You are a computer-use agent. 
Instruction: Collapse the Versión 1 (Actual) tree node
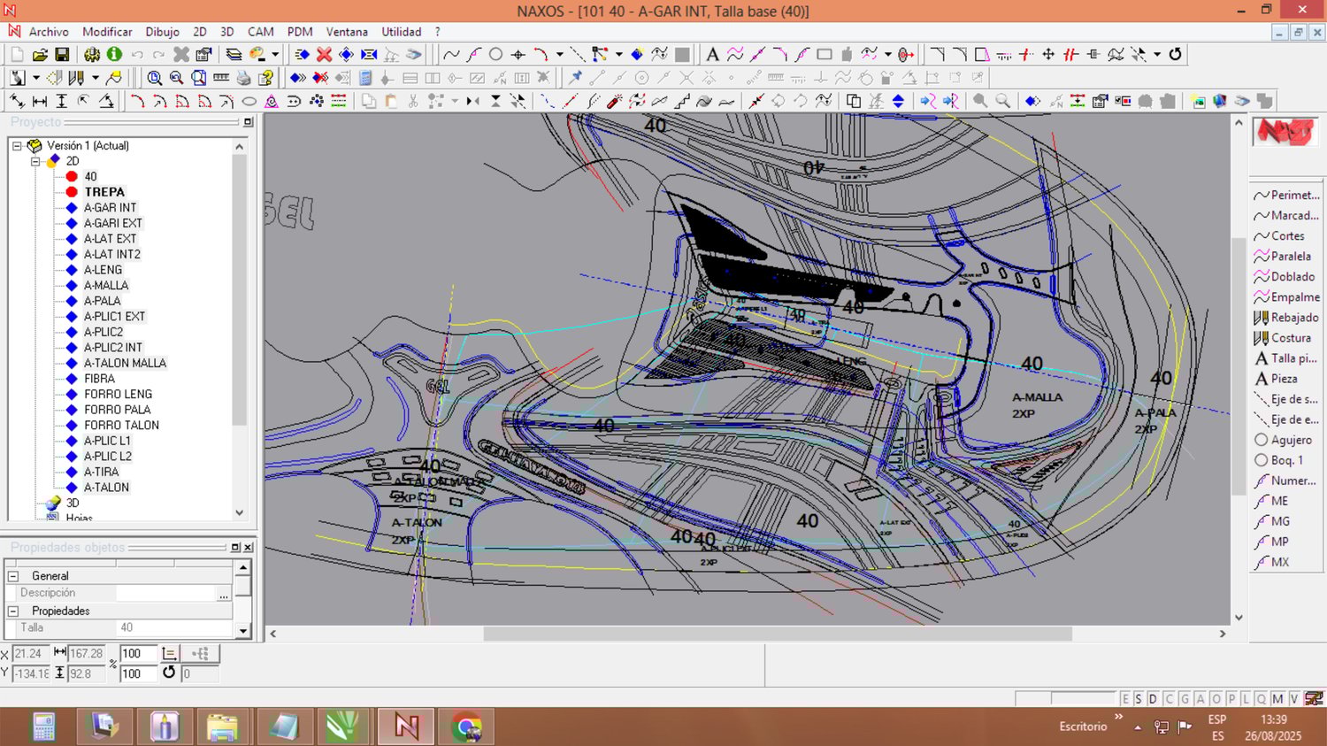[x=17, y=146]
